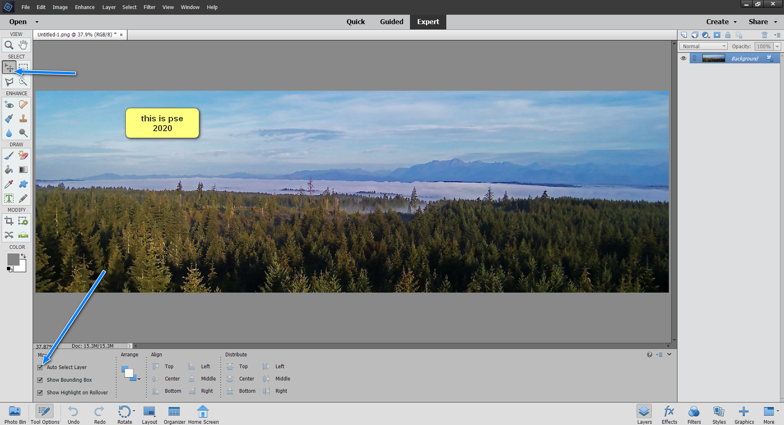Open the Create dropdown

721,22
